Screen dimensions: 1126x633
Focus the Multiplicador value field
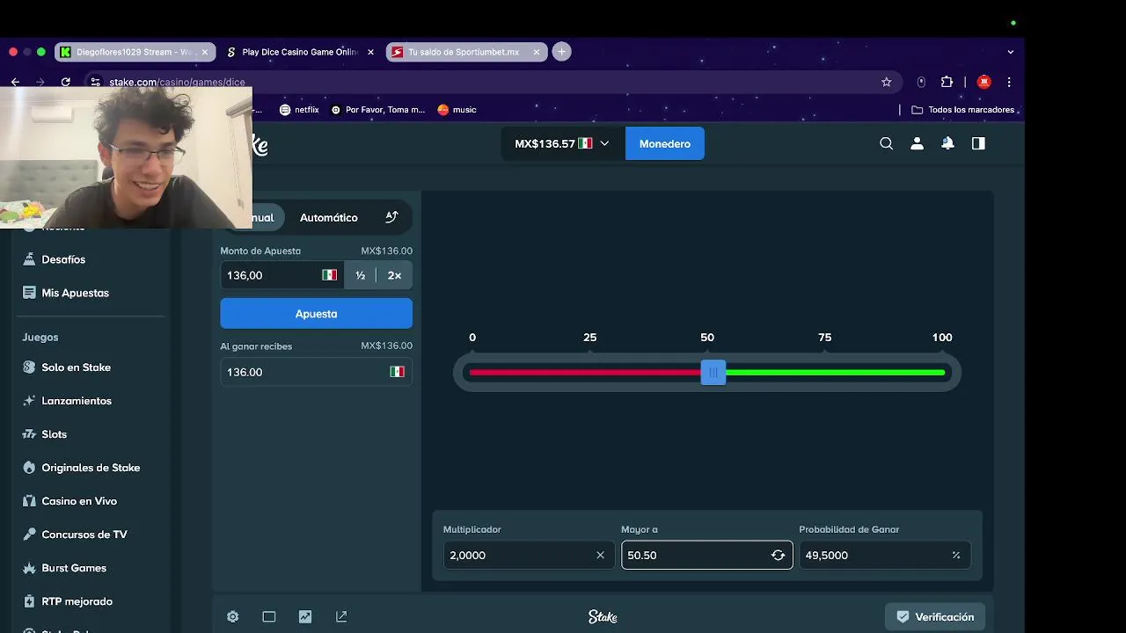pyautogui.click(x=528, y=555)
